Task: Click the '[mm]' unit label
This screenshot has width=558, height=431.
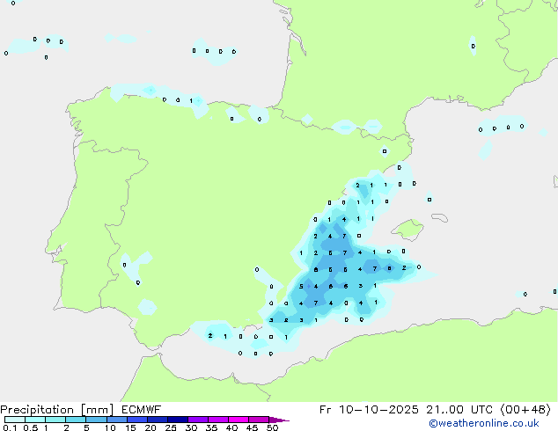Action: coord(98,410)
